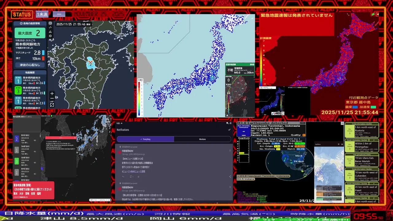The width and height of the screenshot is (393, 221).
Task: Click the NIED logo under small Japan map
Action: (276, 113)
